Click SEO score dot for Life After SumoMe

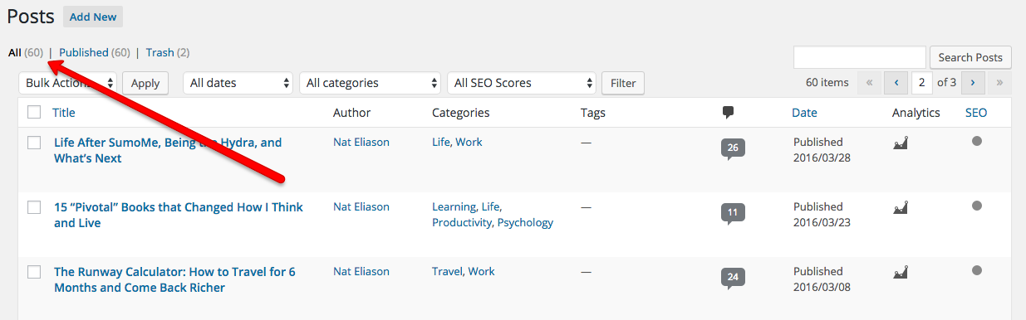coord(976,141)
